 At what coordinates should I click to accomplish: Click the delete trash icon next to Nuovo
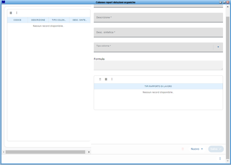(183, 149)
